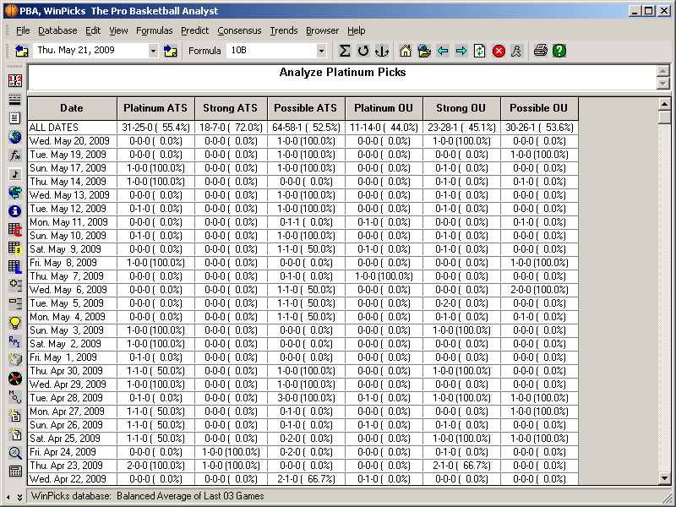Viewport: 676px width, 507px height.
Task: Click the Sigma summation toolbar icon
Action: 345,51
